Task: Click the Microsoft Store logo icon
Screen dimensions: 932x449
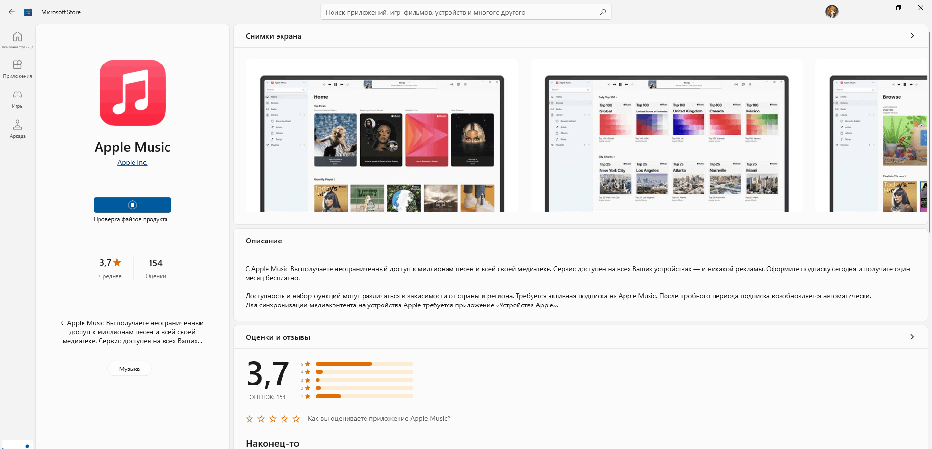Action: (28, 12)
